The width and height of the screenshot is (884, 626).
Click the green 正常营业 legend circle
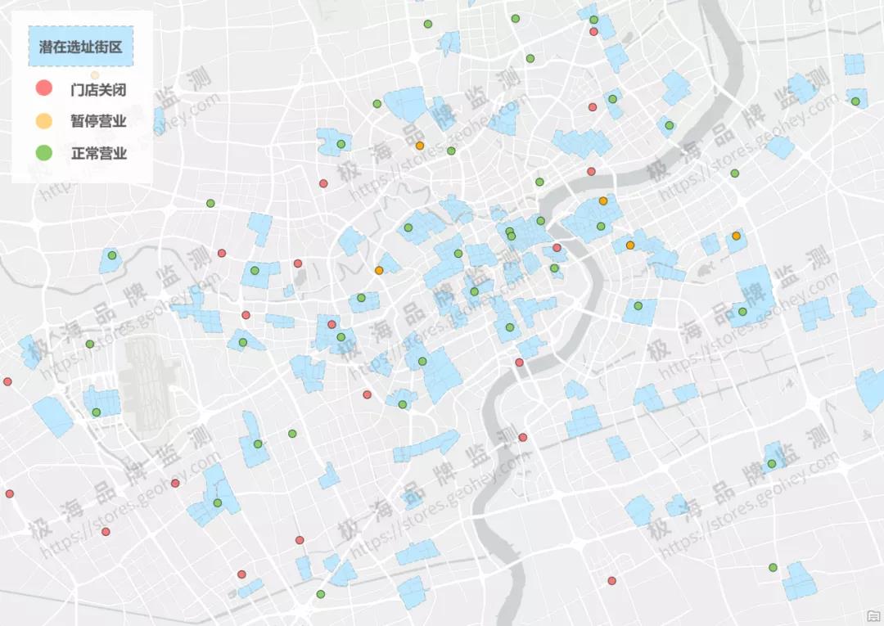point(44,152)
